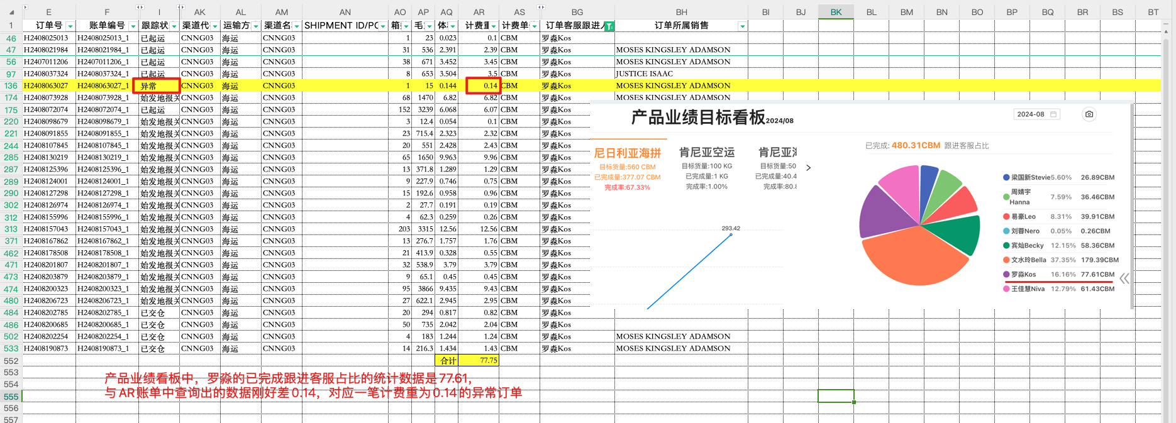The image size is (1176, 423).
Task: Select row header 136
Action: tap(11, 85)
